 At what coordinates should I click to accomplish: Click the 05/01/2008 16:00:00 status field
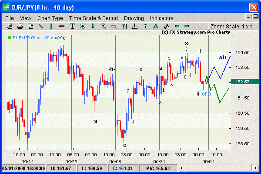pos(23,168)
